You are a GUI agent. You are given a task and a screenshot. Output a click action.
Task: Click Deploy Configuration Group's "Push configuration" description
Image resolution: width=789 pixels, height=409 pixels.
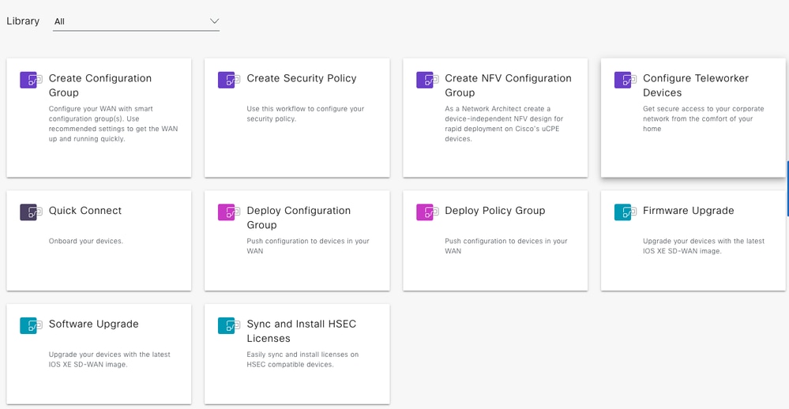coord(308,246)
